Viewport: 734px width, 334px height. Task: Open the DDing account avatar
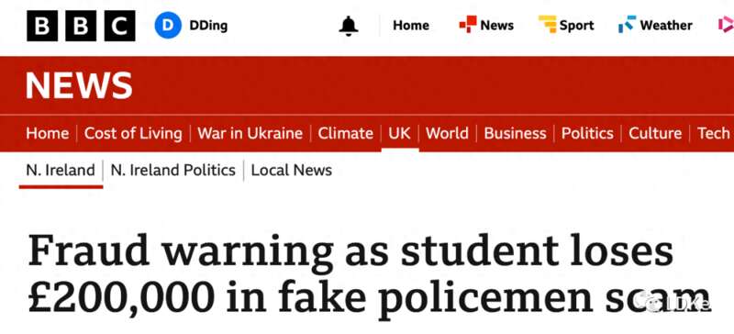[x=168, y=26]
